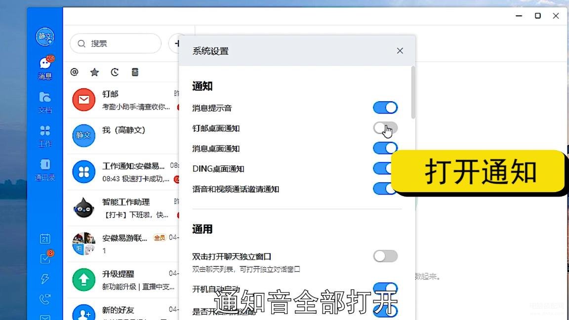Viewport: 569px width, 320px height.
Task: Open the to-do checklist icon with badge 3
Action: pos(45,259)
